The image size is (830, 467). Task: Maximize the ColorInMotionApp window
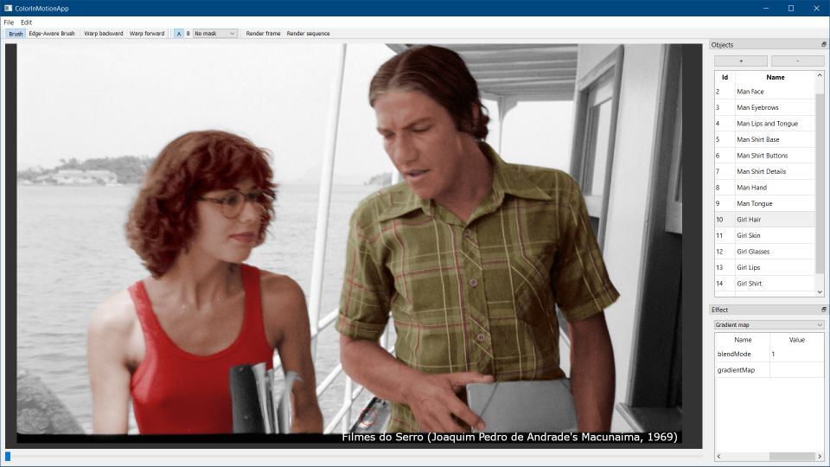(791, 8)
